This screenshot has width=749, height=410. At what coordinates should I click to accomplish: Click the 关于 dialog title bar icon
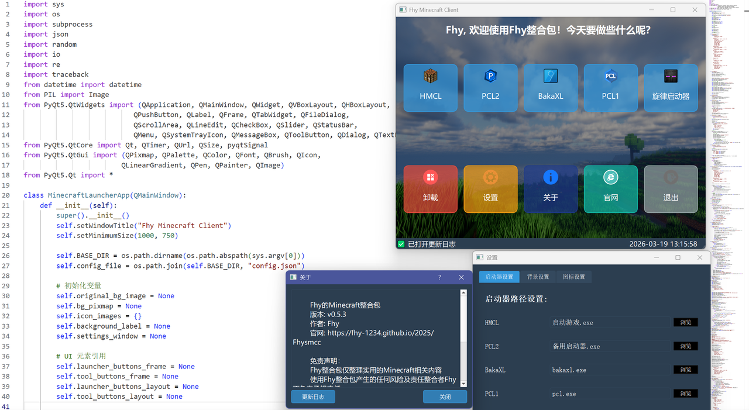click(293, 277)
